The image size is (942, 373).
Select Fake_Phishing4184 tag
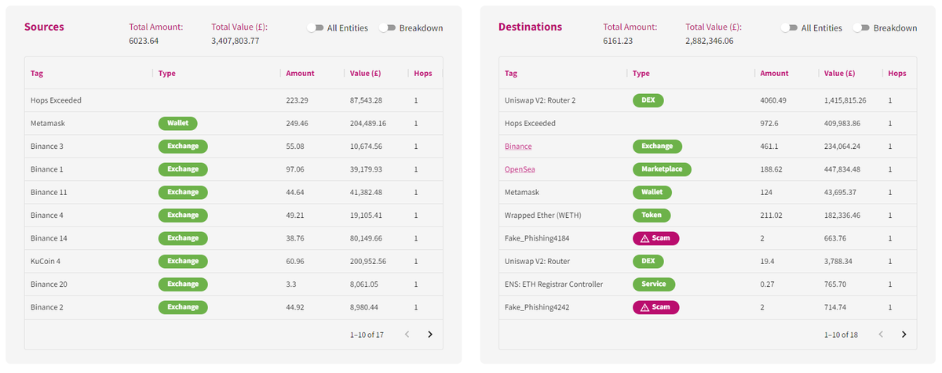coord(537,238)
